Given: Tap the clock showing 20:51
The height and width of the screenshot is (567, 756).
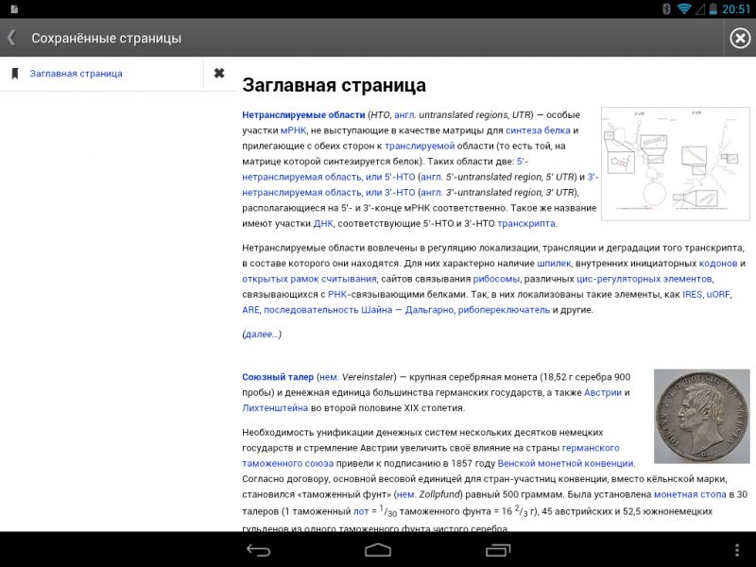Looking at the screenshot, I should tap(736, 9).
